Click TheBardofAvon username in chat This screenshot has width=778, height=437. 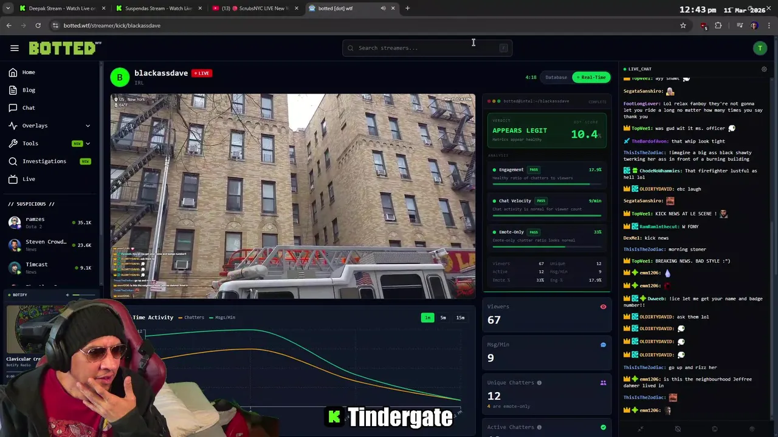click(650, 141)
